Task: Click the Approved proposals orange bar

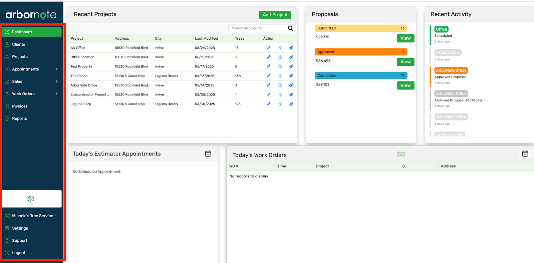Action: tap(361, 52)
